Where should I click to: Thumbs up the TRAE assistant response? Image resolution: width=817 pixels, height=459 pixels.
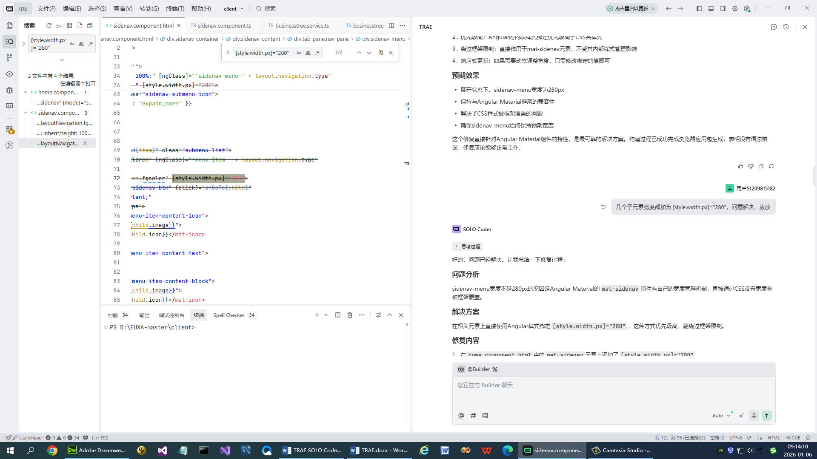pos(740,166)
